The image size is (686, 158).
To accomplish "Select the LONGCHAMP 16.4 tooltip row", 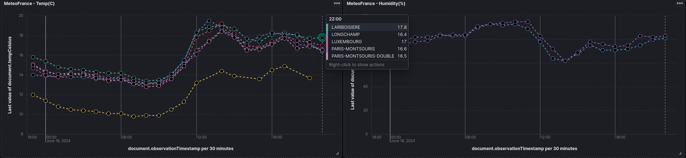I will click(x=367, y=34).
